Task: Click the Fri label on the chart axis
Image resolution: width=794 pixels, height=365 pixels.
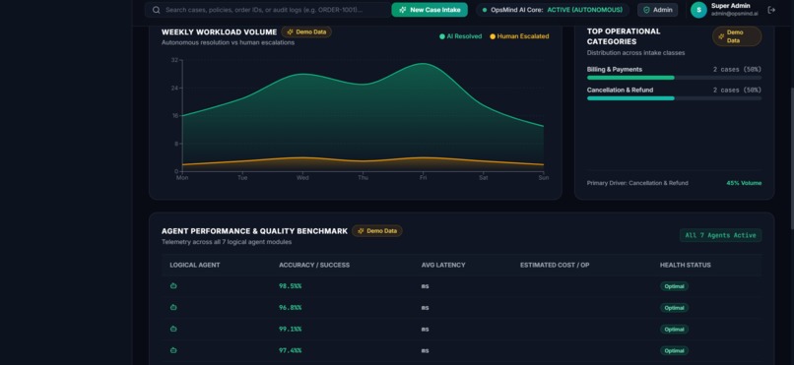Action: pos(423,177)
